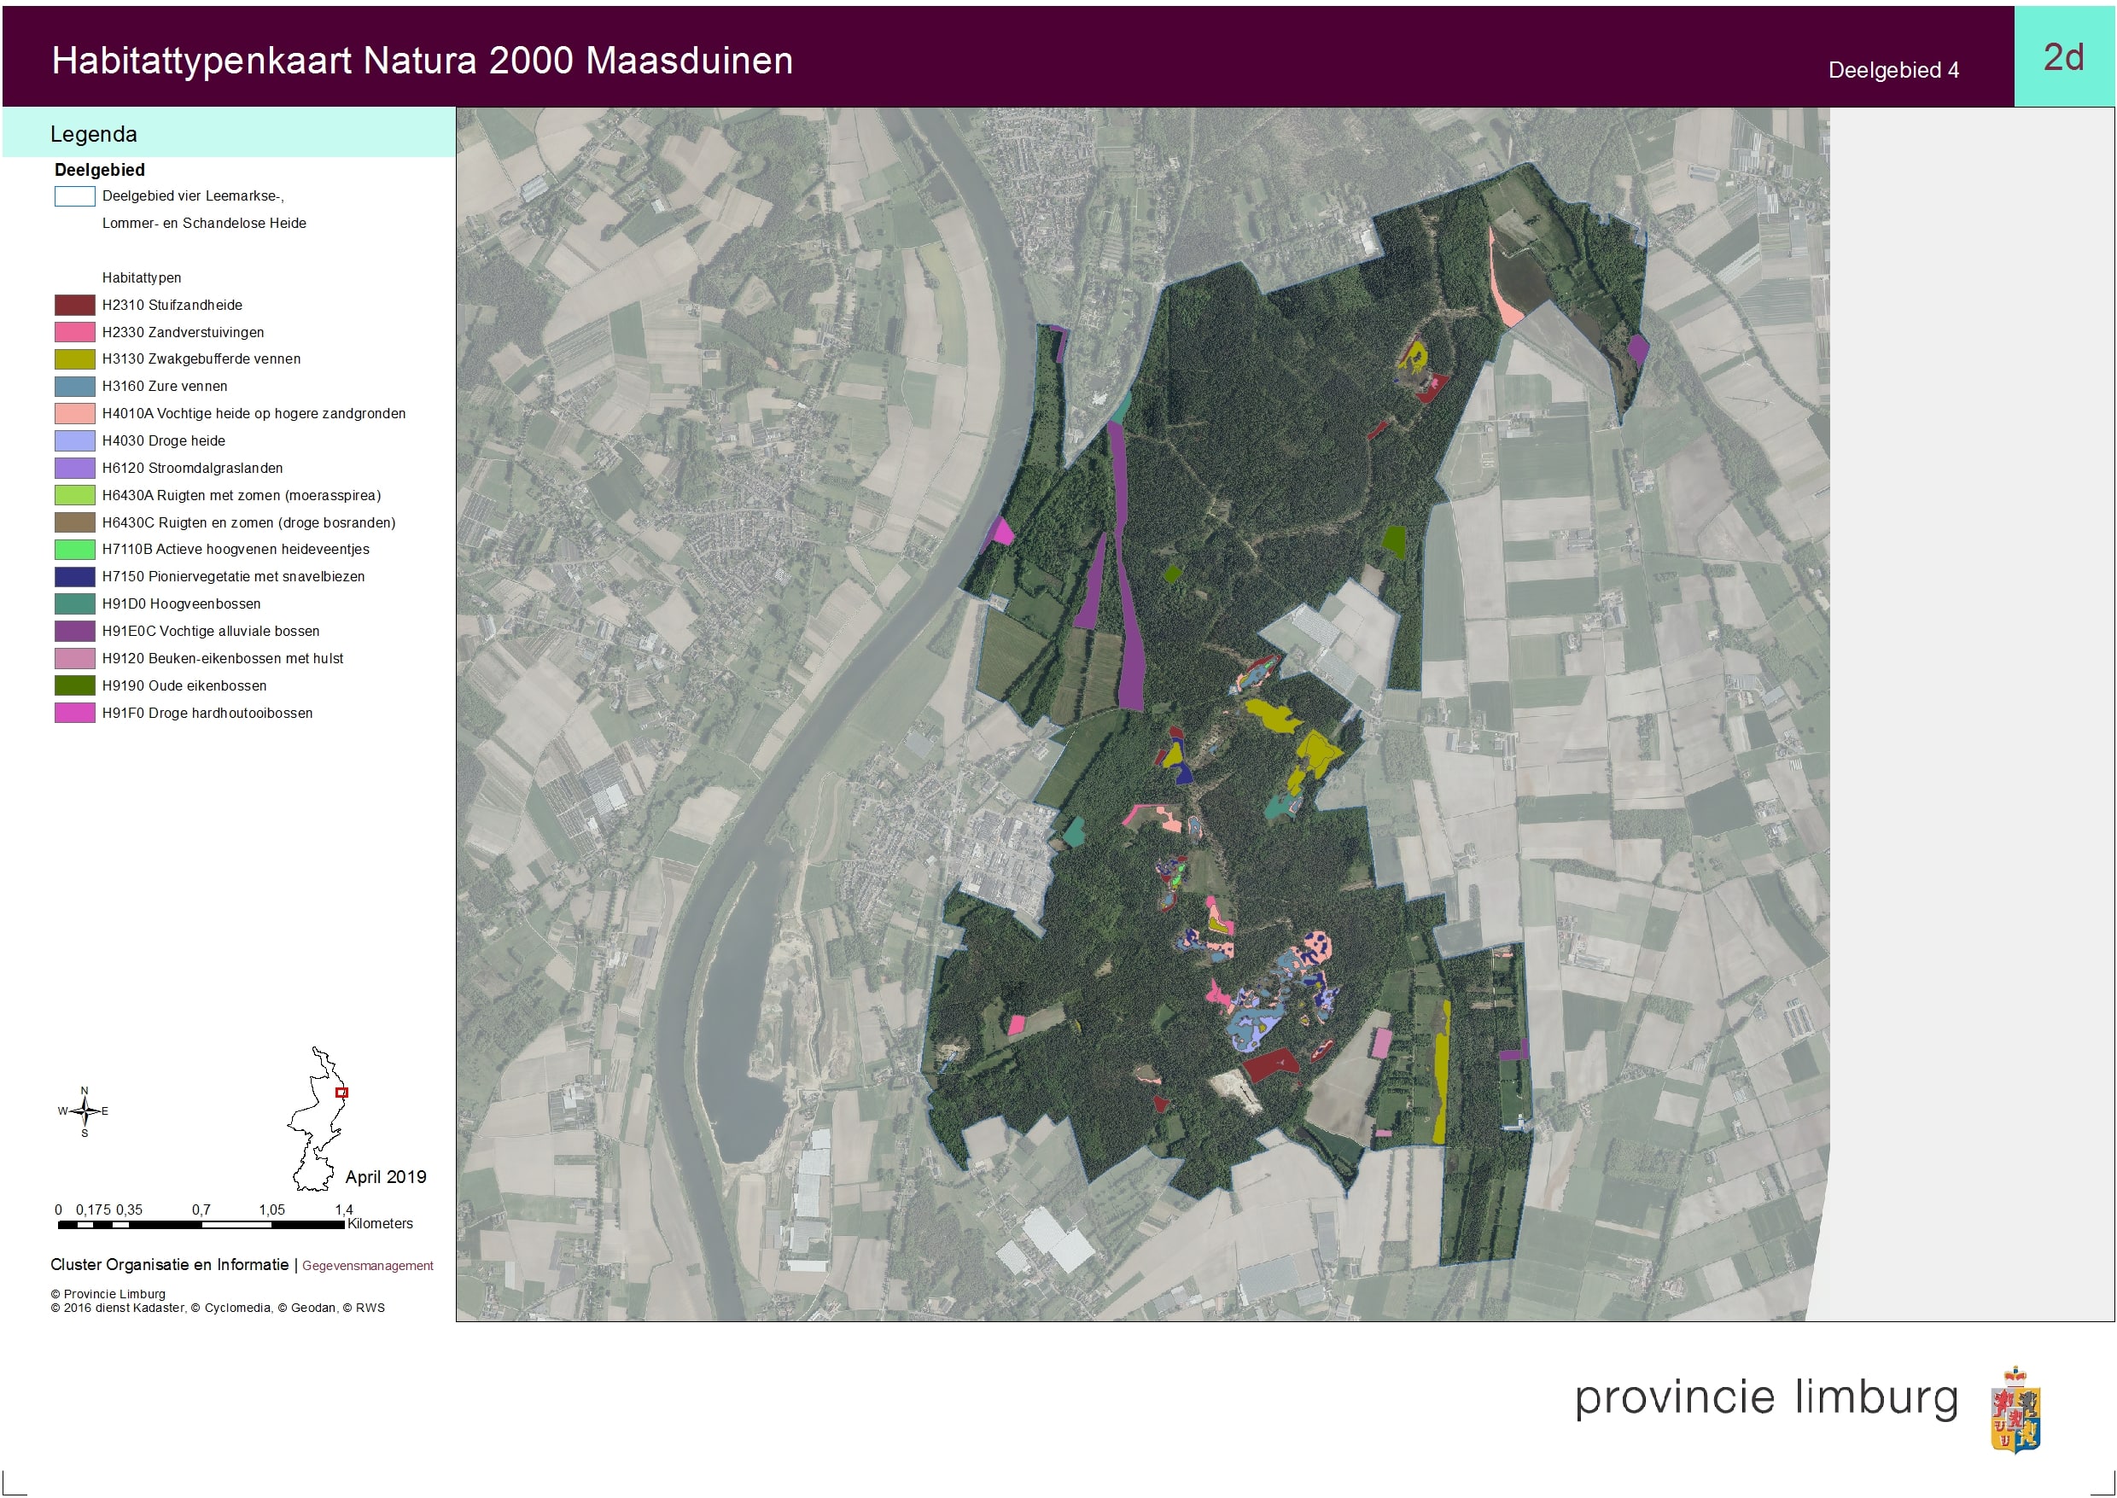Screen dimensions: 2117x1498
Task: Click the Gegevensmanagement link text
Action: point(367,1266)
